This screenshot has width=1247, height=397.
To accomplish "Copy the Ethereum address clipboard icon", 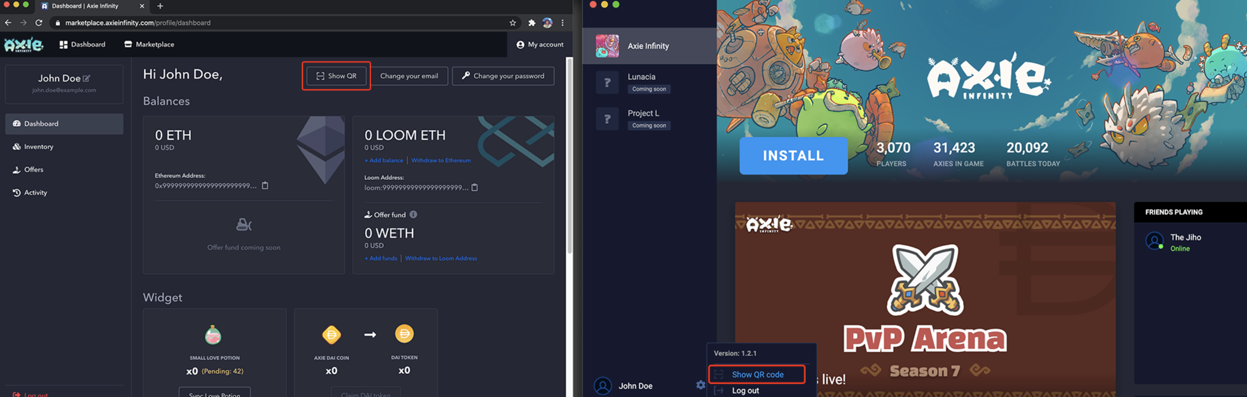I will (265, 185).
